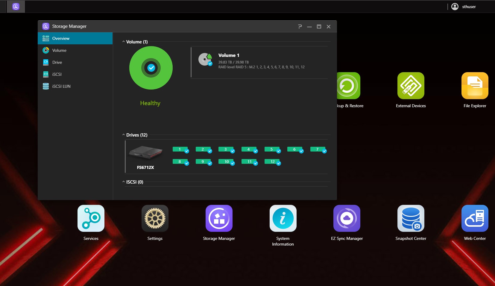Select drive 1 indicator
495x286 pixels.
click(x=180, y=149)
